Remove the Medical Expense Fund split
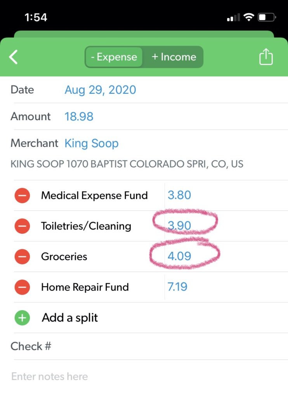288x397 pixels. [22, 195]
